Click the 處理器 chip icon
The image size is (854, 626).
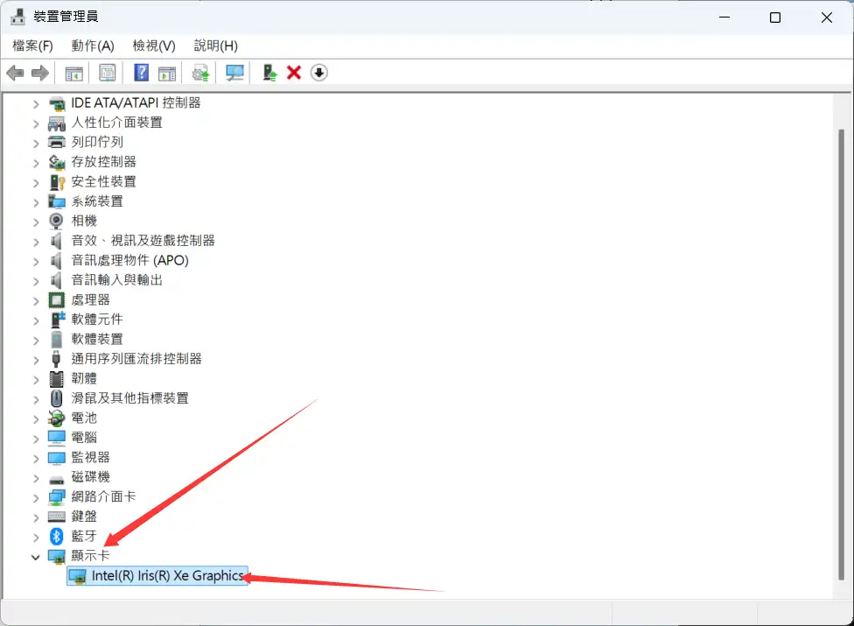[x=57, y=299]
